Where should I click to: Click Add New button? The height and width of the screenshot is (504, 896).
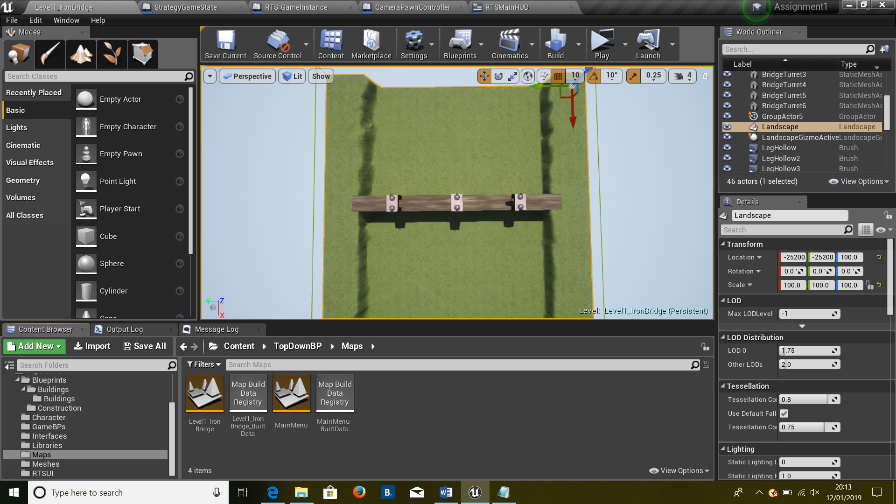pos(35,346)
